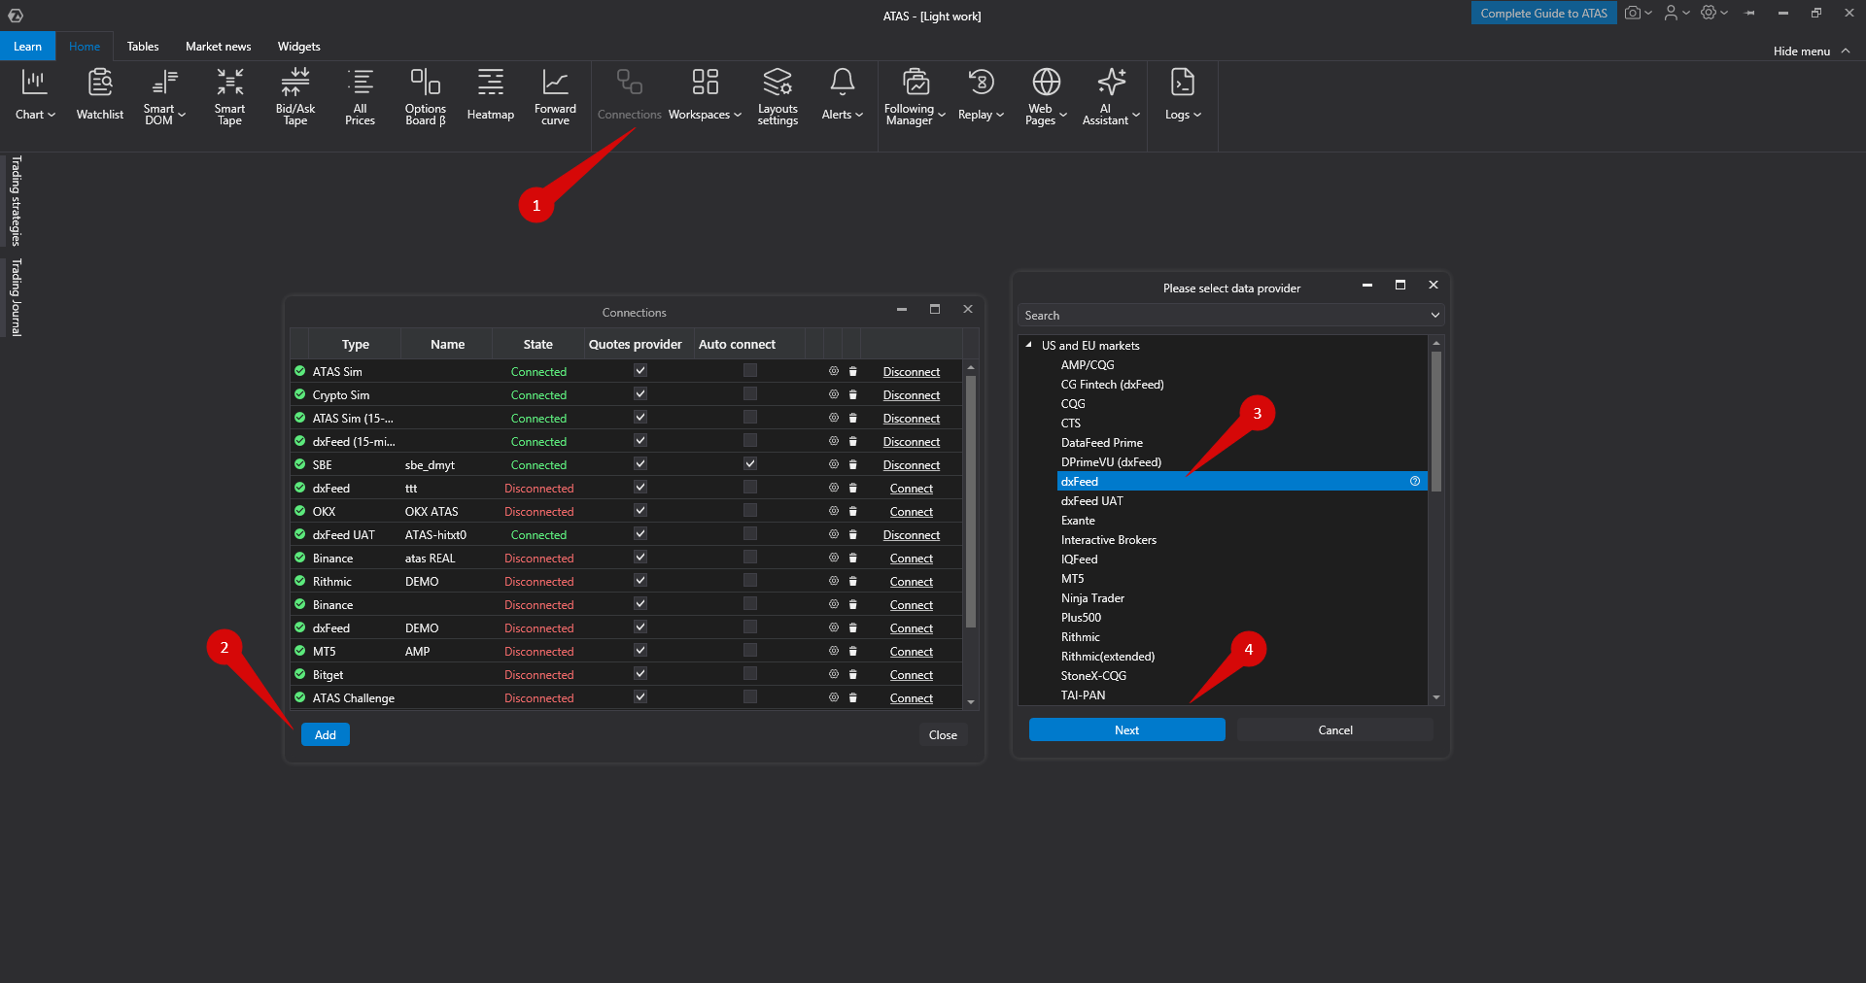Screen dimensions: 1866x983
Task: Click the ATAS logo icon
Action: (x=16, y=16)
